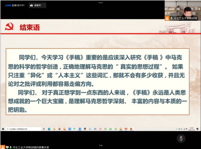Click the taskbar clock and date

pyautogui.click(x=192, y=129)
